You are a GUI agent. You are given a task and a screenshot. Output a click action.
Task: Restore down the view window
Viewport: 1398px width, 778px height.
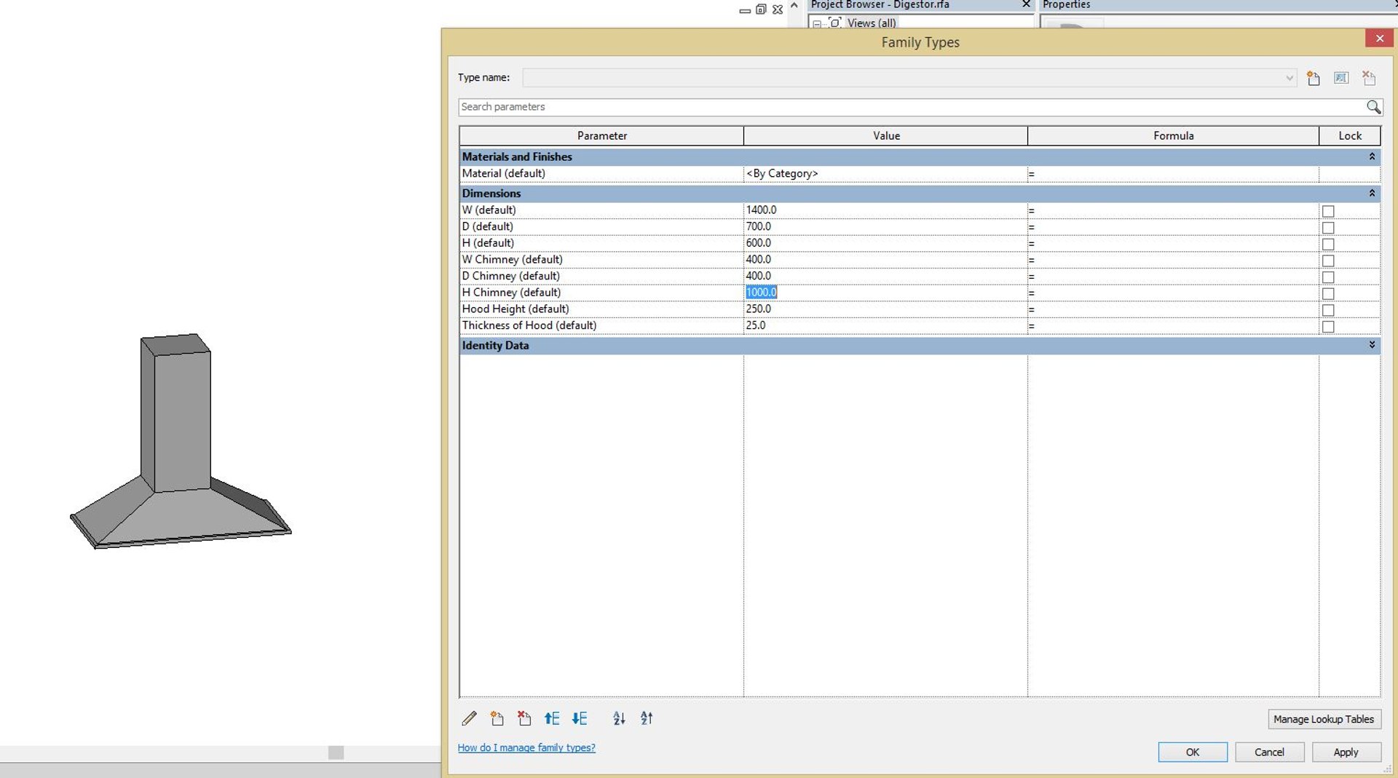coord(761,9)
